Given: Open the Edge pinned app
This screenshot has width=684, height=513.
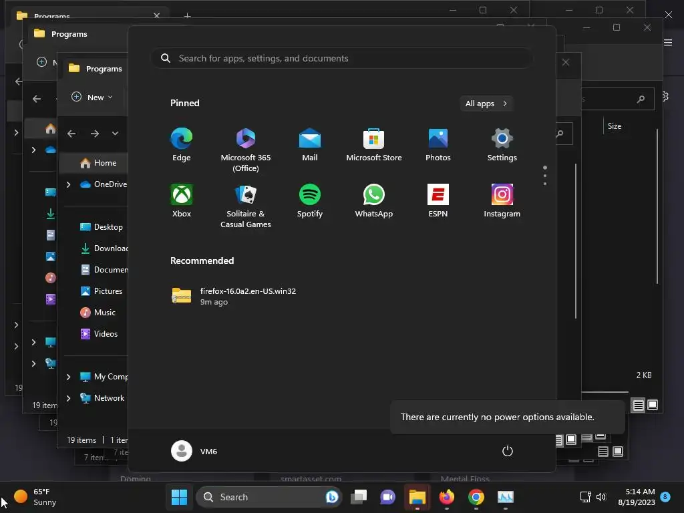Looking at the screenshot, I should 182,145.
